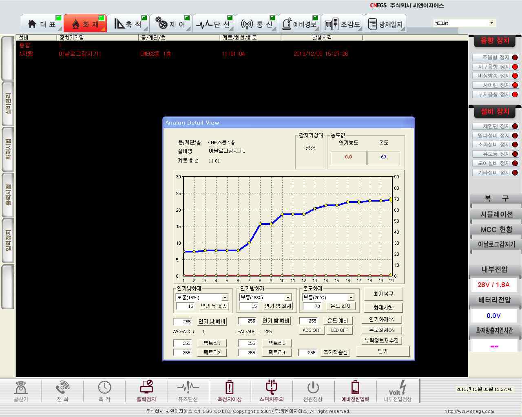Click the 온도화재ON button
Viewport: 522px width, 417px height.
[382, 330]
